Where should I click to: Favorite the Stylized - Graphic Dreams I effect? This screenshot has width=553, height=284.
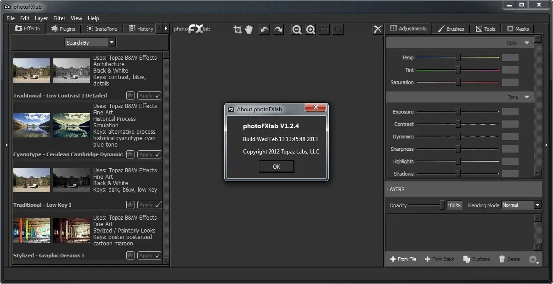click(130, 256)
